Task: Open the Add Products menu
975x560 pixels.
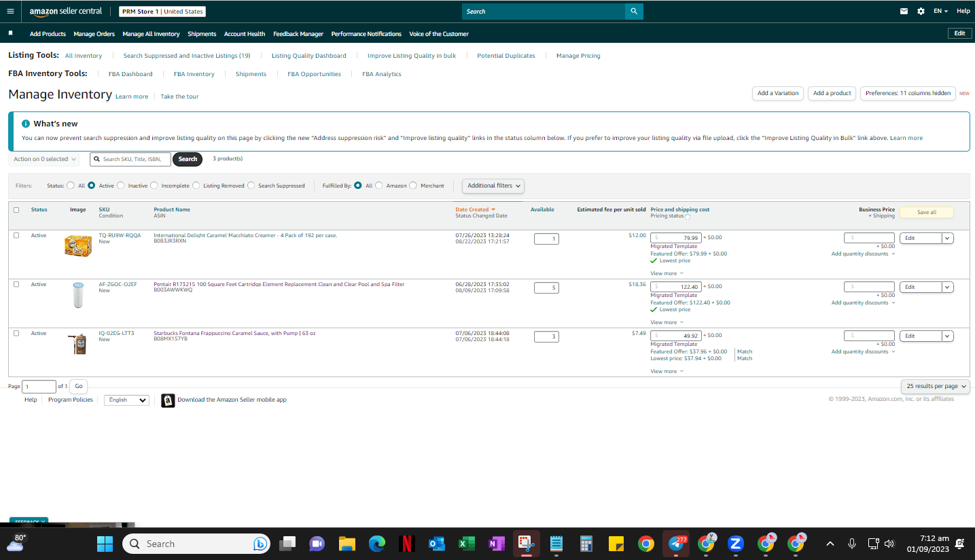Action: [x=48, y=34]
